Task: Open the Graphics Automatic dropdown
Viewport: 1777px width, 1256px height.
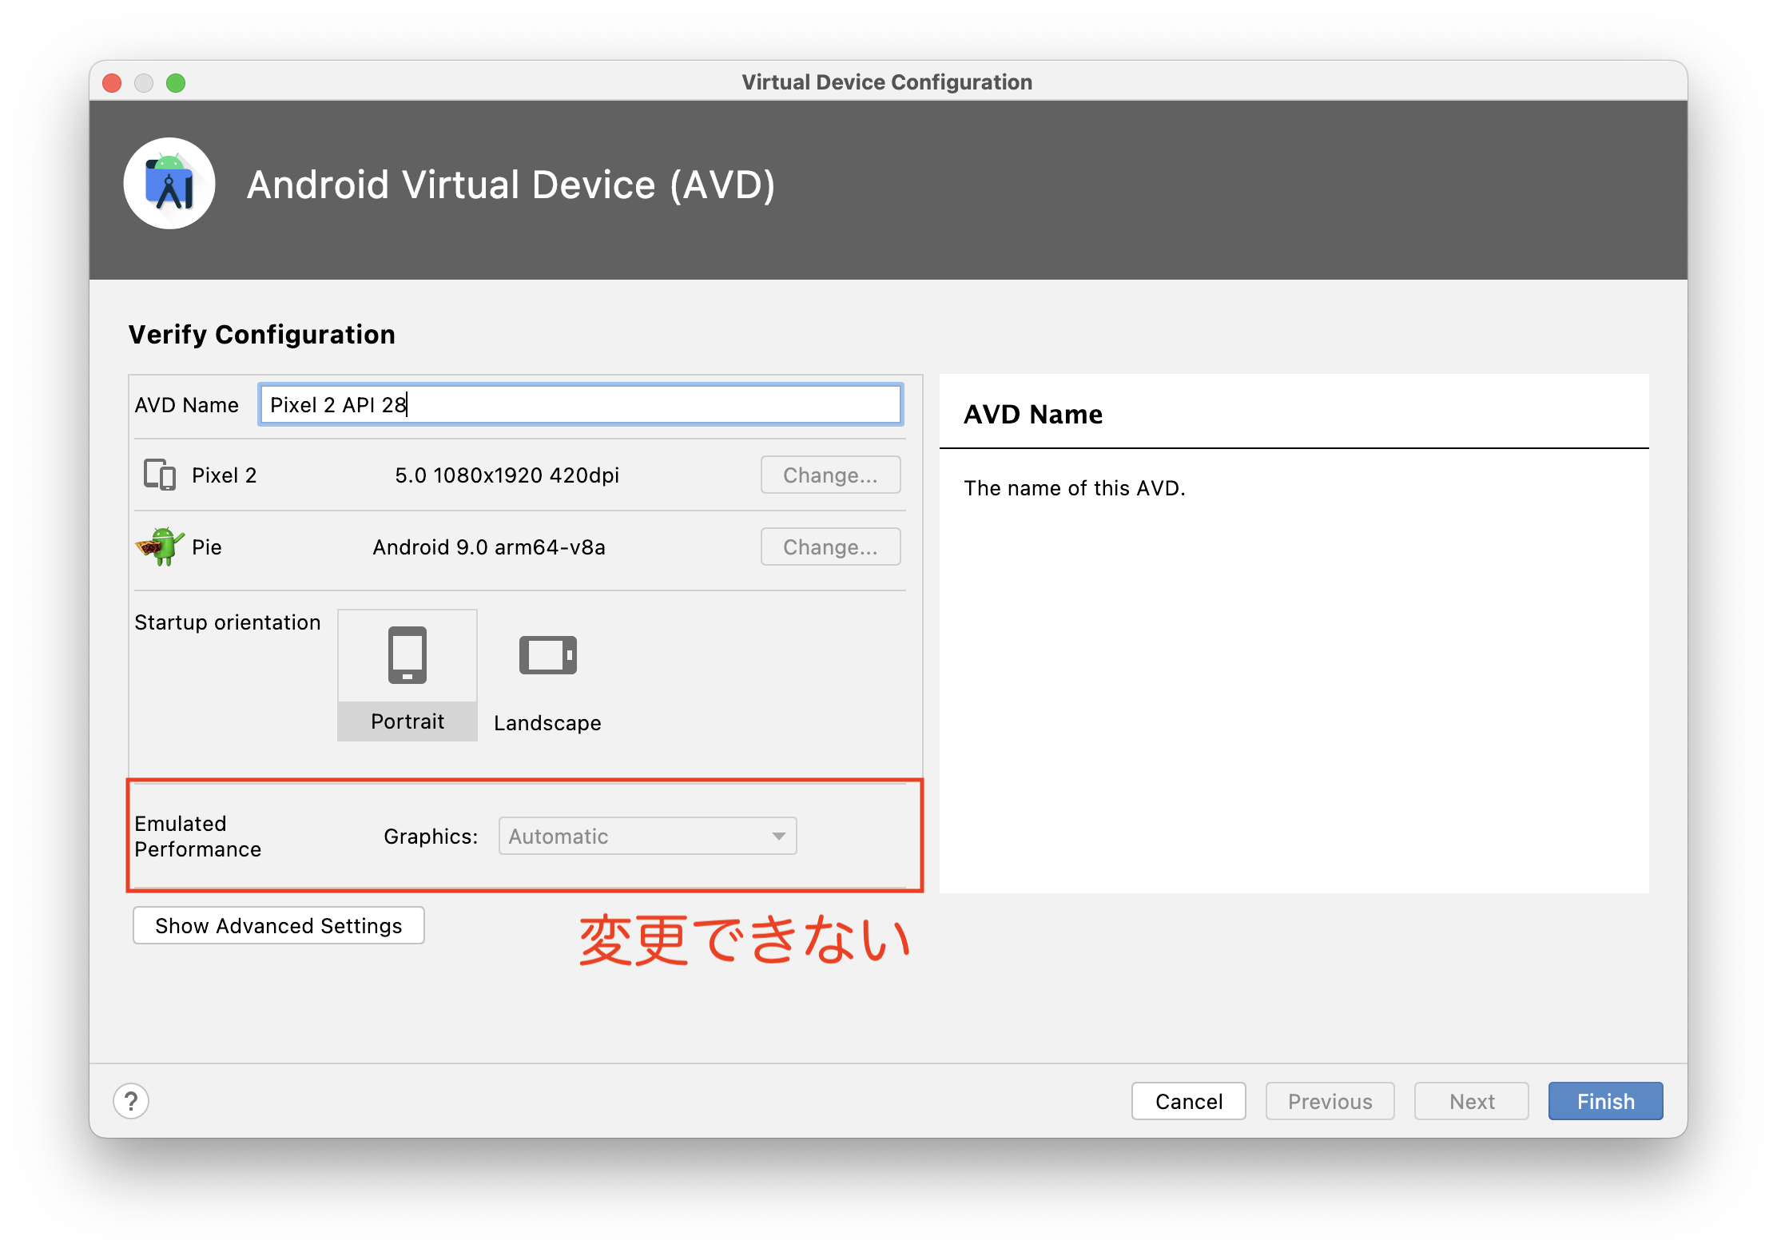Action: pos(647,836)
